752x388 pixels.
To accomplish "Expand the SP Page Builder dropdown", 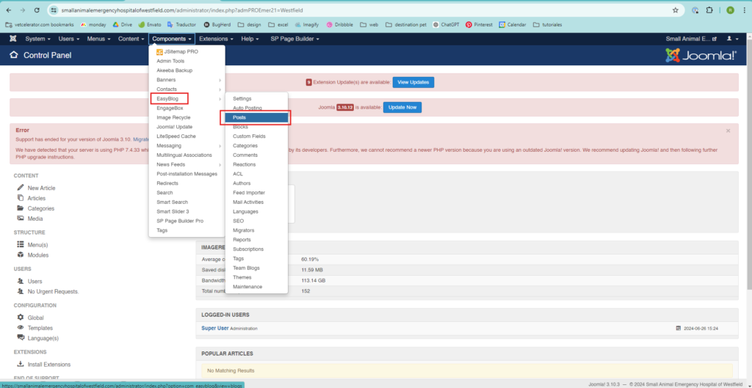I will tap(294, 38).
